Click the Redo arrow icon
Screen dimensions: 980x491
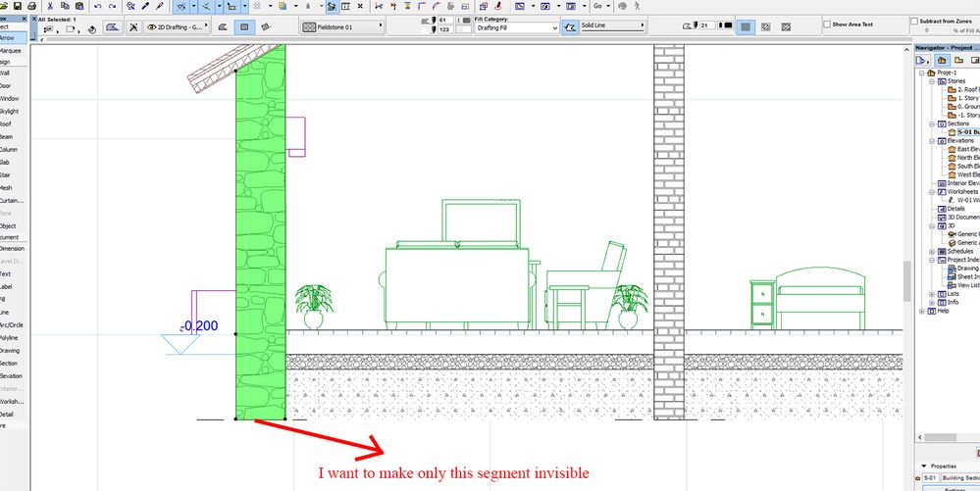112,6
